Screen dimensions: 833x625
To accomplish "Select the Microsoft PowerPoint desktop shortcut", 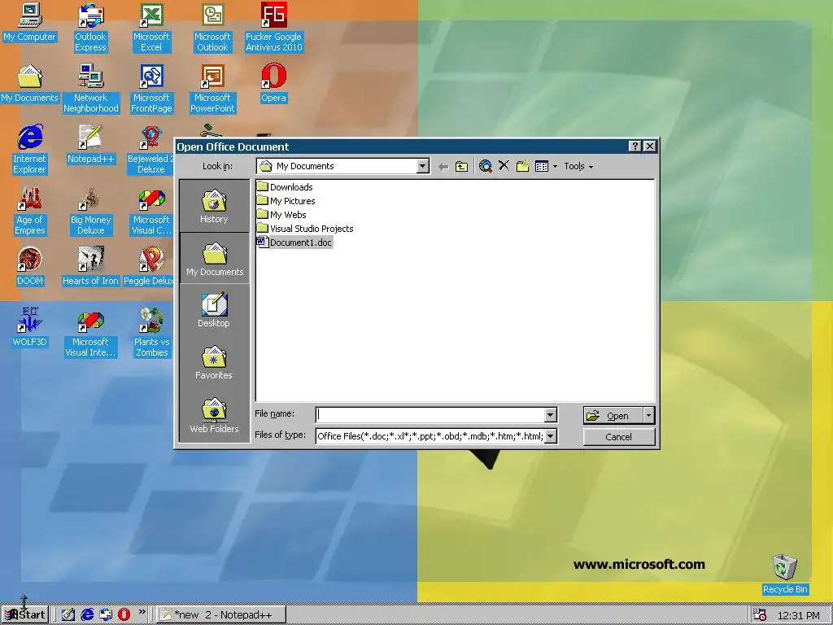I will (212, 89).
